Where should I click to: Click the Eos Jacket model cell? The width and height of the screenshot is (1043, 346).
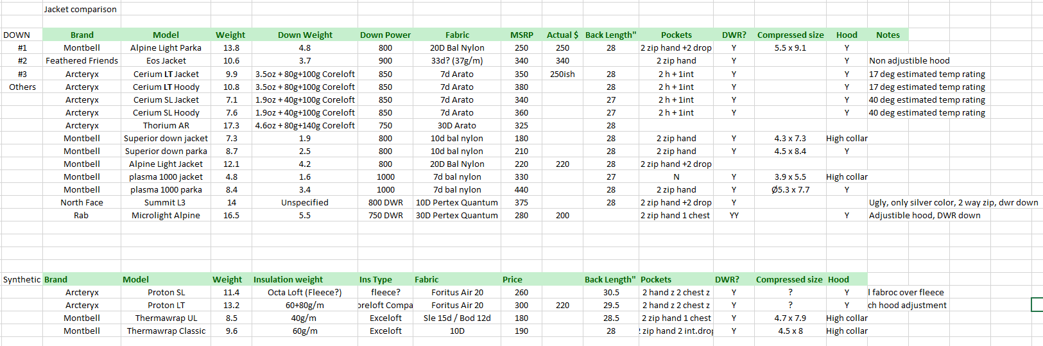point(166,61)
